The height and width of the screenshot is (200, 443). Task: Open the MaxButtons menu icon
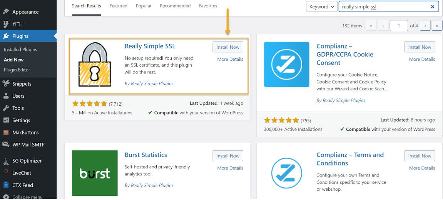[x=6, y=132]
